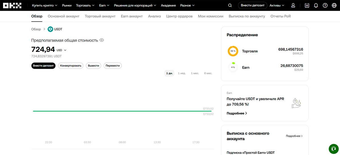Image resolution: width=340 pixels, height=155 pixels.
Task: Click the Earn amount 26,68730075
Action: coord(292,65)
